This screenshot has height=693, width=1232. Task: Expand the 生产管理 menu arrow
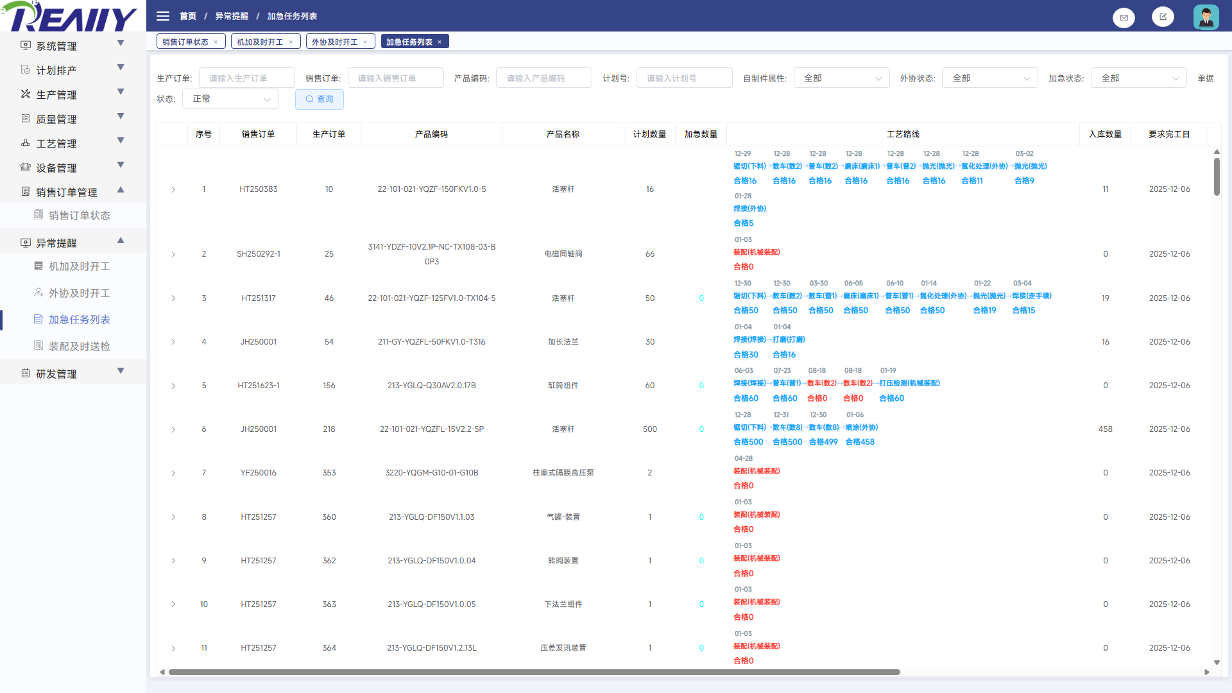coord(121,92)
